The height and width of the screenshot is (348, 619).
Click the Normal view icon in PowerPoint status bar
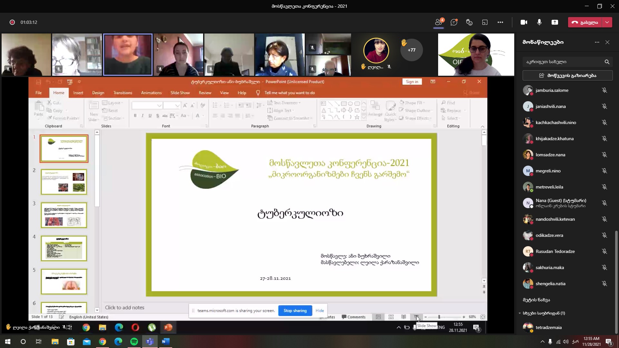378,317
